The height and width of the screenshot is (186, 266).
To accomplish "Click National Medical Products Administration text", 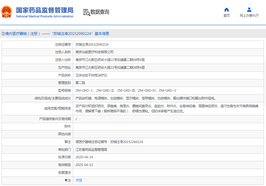I will coord(45,16).
